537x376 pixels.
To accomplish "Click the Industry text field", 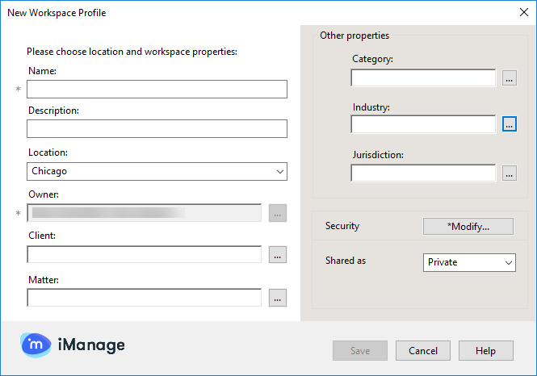I will tap(423, 124).
